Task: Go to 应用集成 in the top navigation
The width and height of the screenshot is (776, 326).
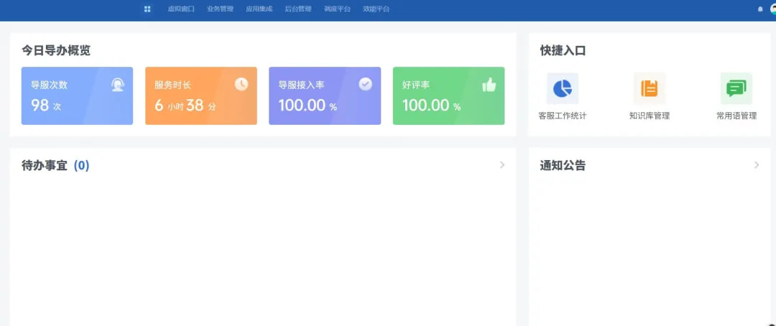Action: tap(259, 9)
